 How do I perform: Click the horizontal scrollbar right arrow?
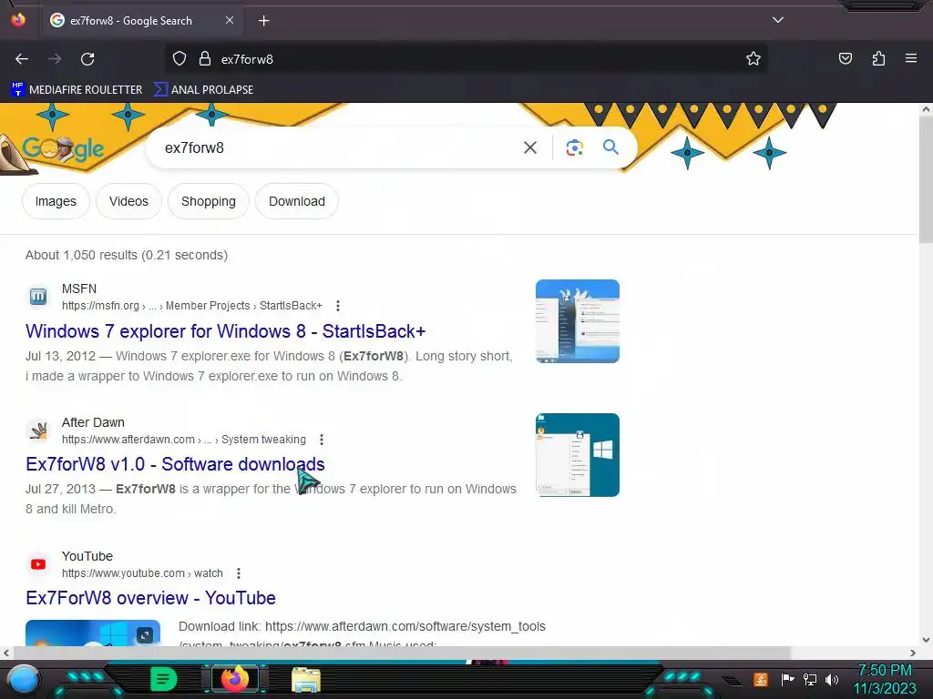pyautogui.click(x=913, y=653)
